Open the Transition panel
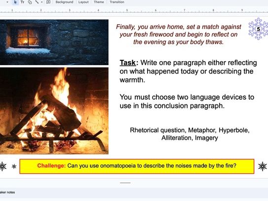This screenshot has width=268, height=201. click(117, 2)
